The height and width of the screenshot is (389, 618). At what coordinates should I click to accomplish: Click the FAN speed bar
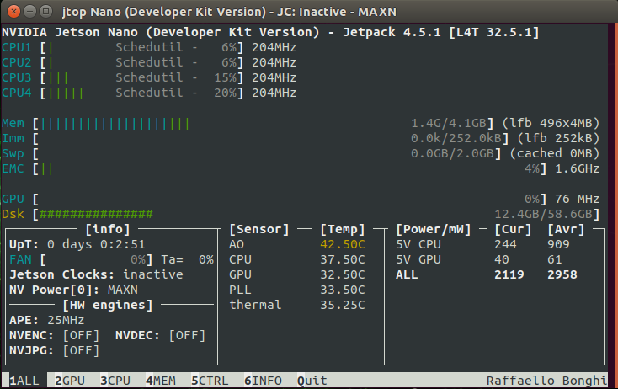pos(97,259)
